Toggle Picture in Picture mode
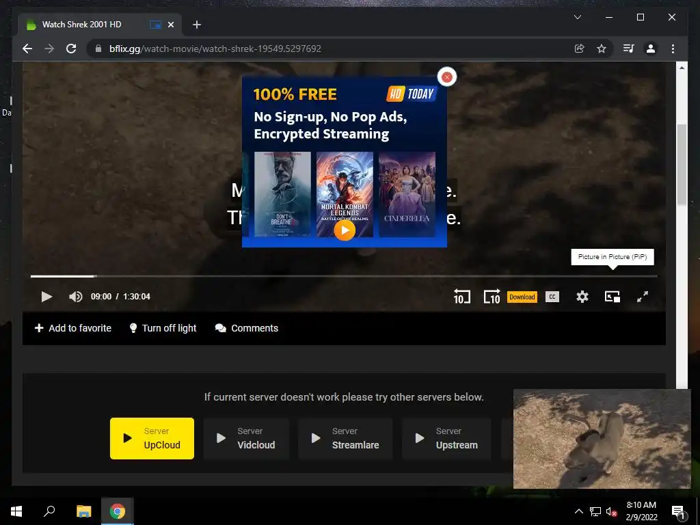This screenshot has width=700, height=525. 612,297
